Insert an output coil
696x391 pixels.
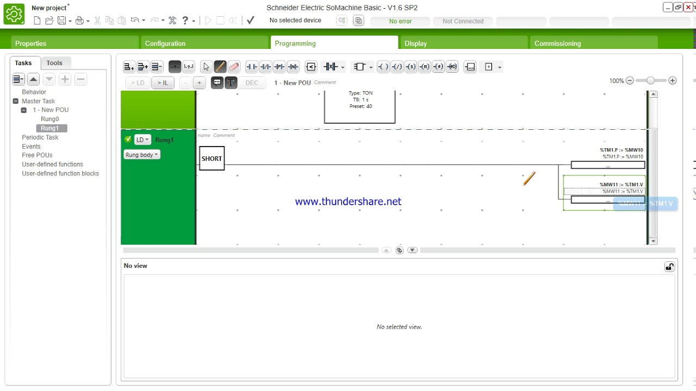[383, 67]
